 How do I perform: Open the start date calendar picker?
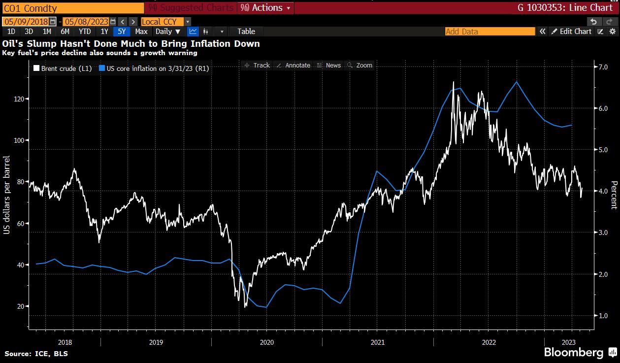click(53, 22)
